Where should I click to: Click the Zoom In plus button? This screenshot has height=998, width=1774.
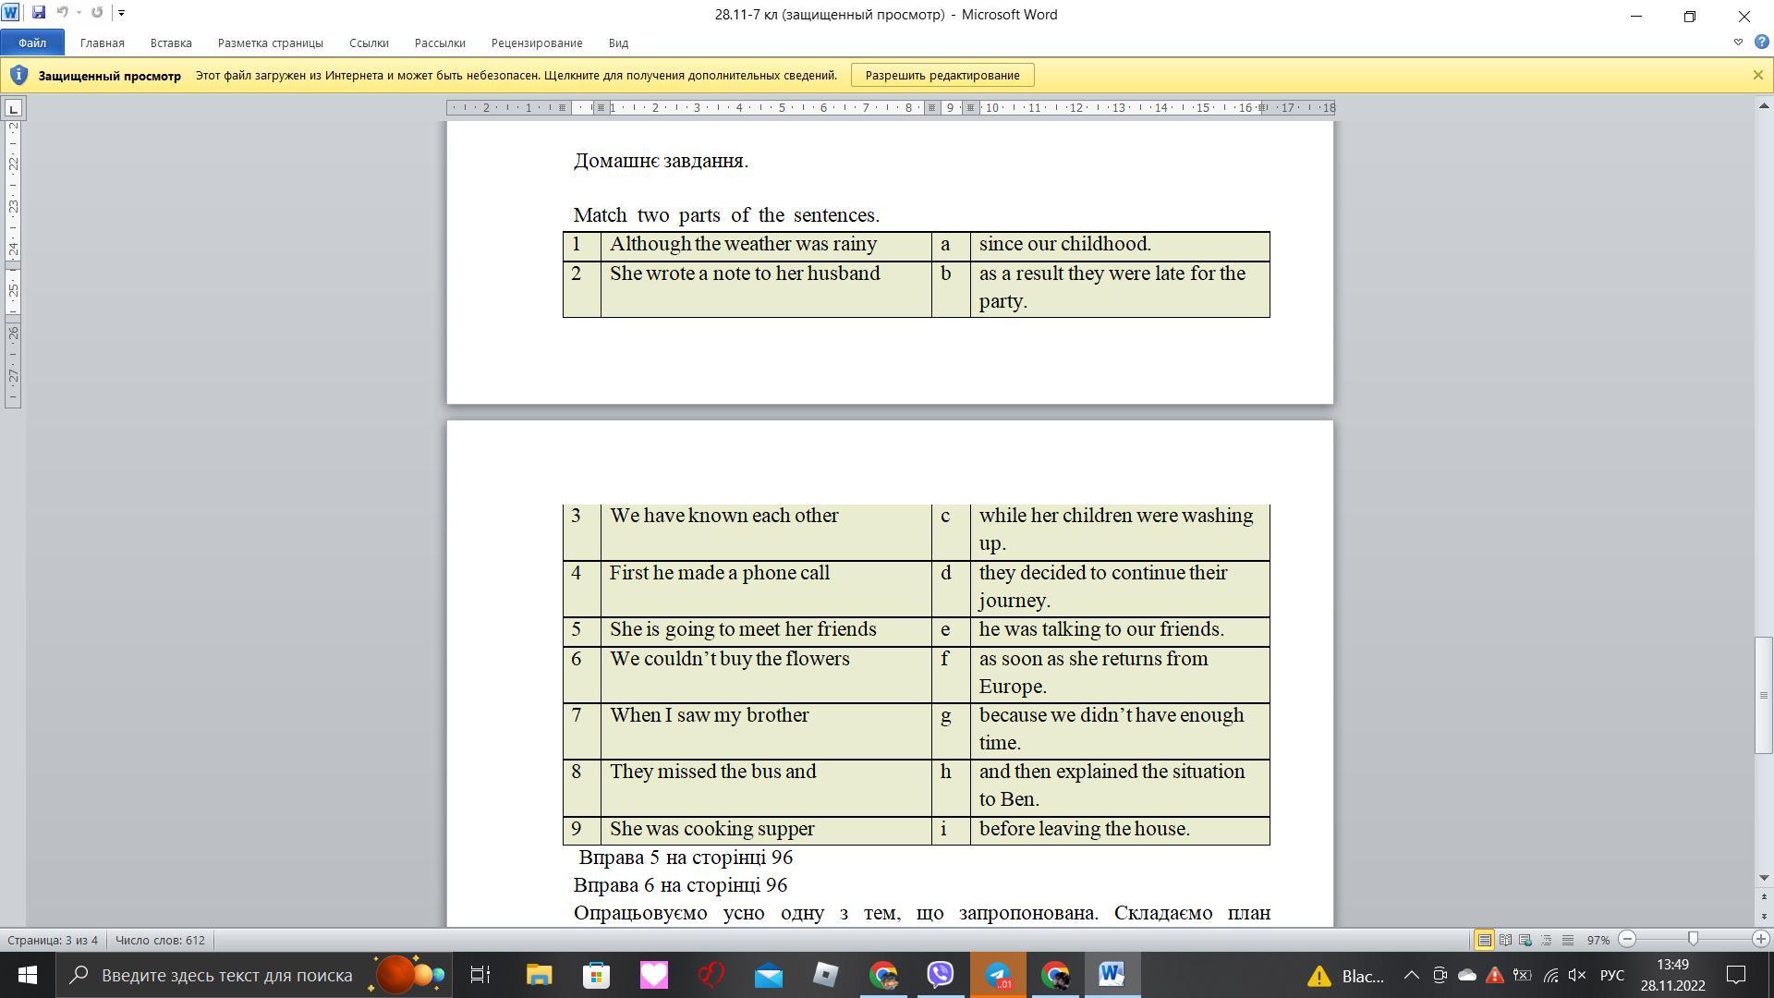[x=1760, y=939]
